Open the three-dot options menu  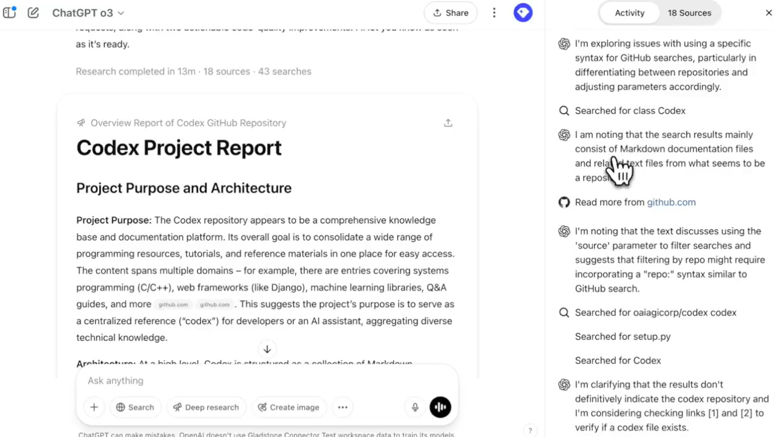pyautogui.click(x=494, y=13)
